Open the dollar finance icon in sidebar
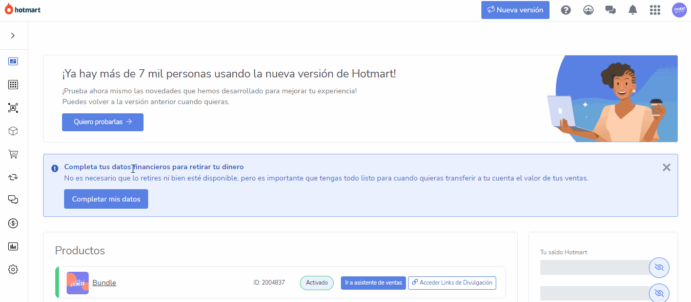This screenshot has width=691, height=302. coord(13,223)
